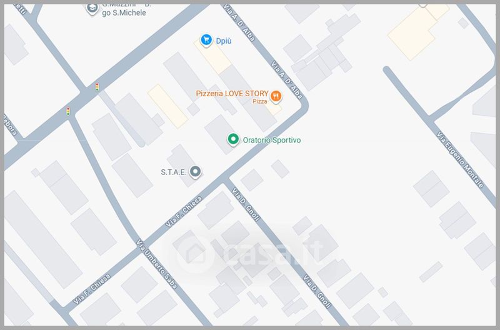Image resolution: width=500 pixels, height=330 pixels.
Task: Select the pale yellow building beside S.T.A.E. block
Action: (x=167, y=106)
